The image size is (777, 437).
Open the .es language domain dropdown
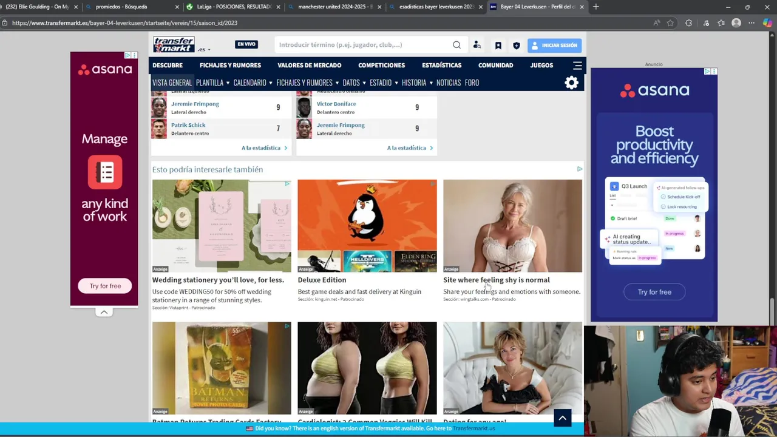click(x=205, y=49)
